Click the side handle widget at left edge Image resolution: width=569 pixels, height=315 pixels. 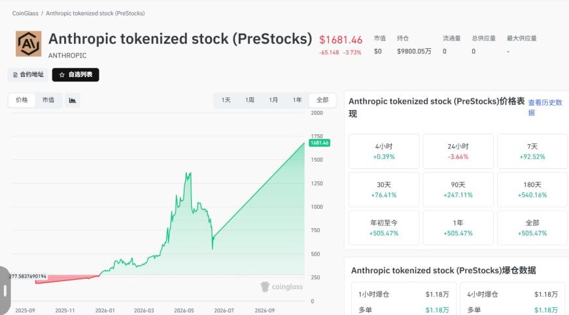coord(5,291)
